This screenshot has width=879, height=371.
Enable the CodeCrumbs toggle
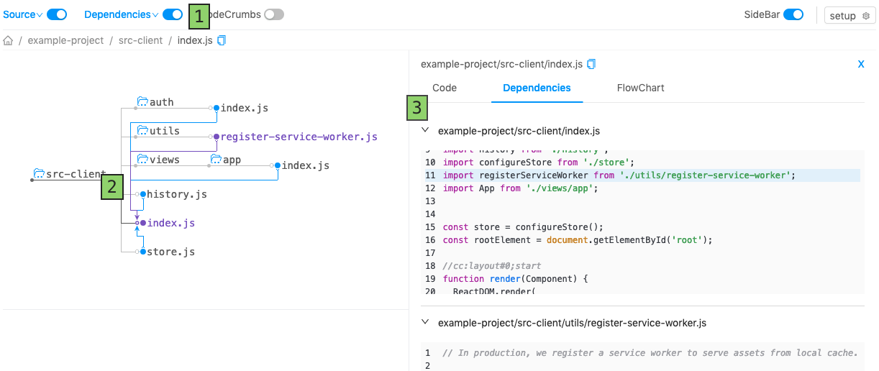tap(274, 14)
